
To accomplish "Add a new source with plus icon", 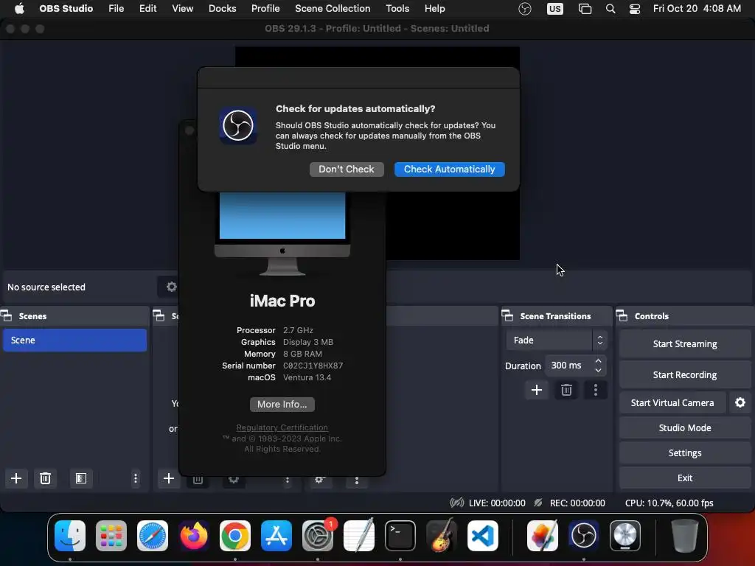I will pos(169,478).
